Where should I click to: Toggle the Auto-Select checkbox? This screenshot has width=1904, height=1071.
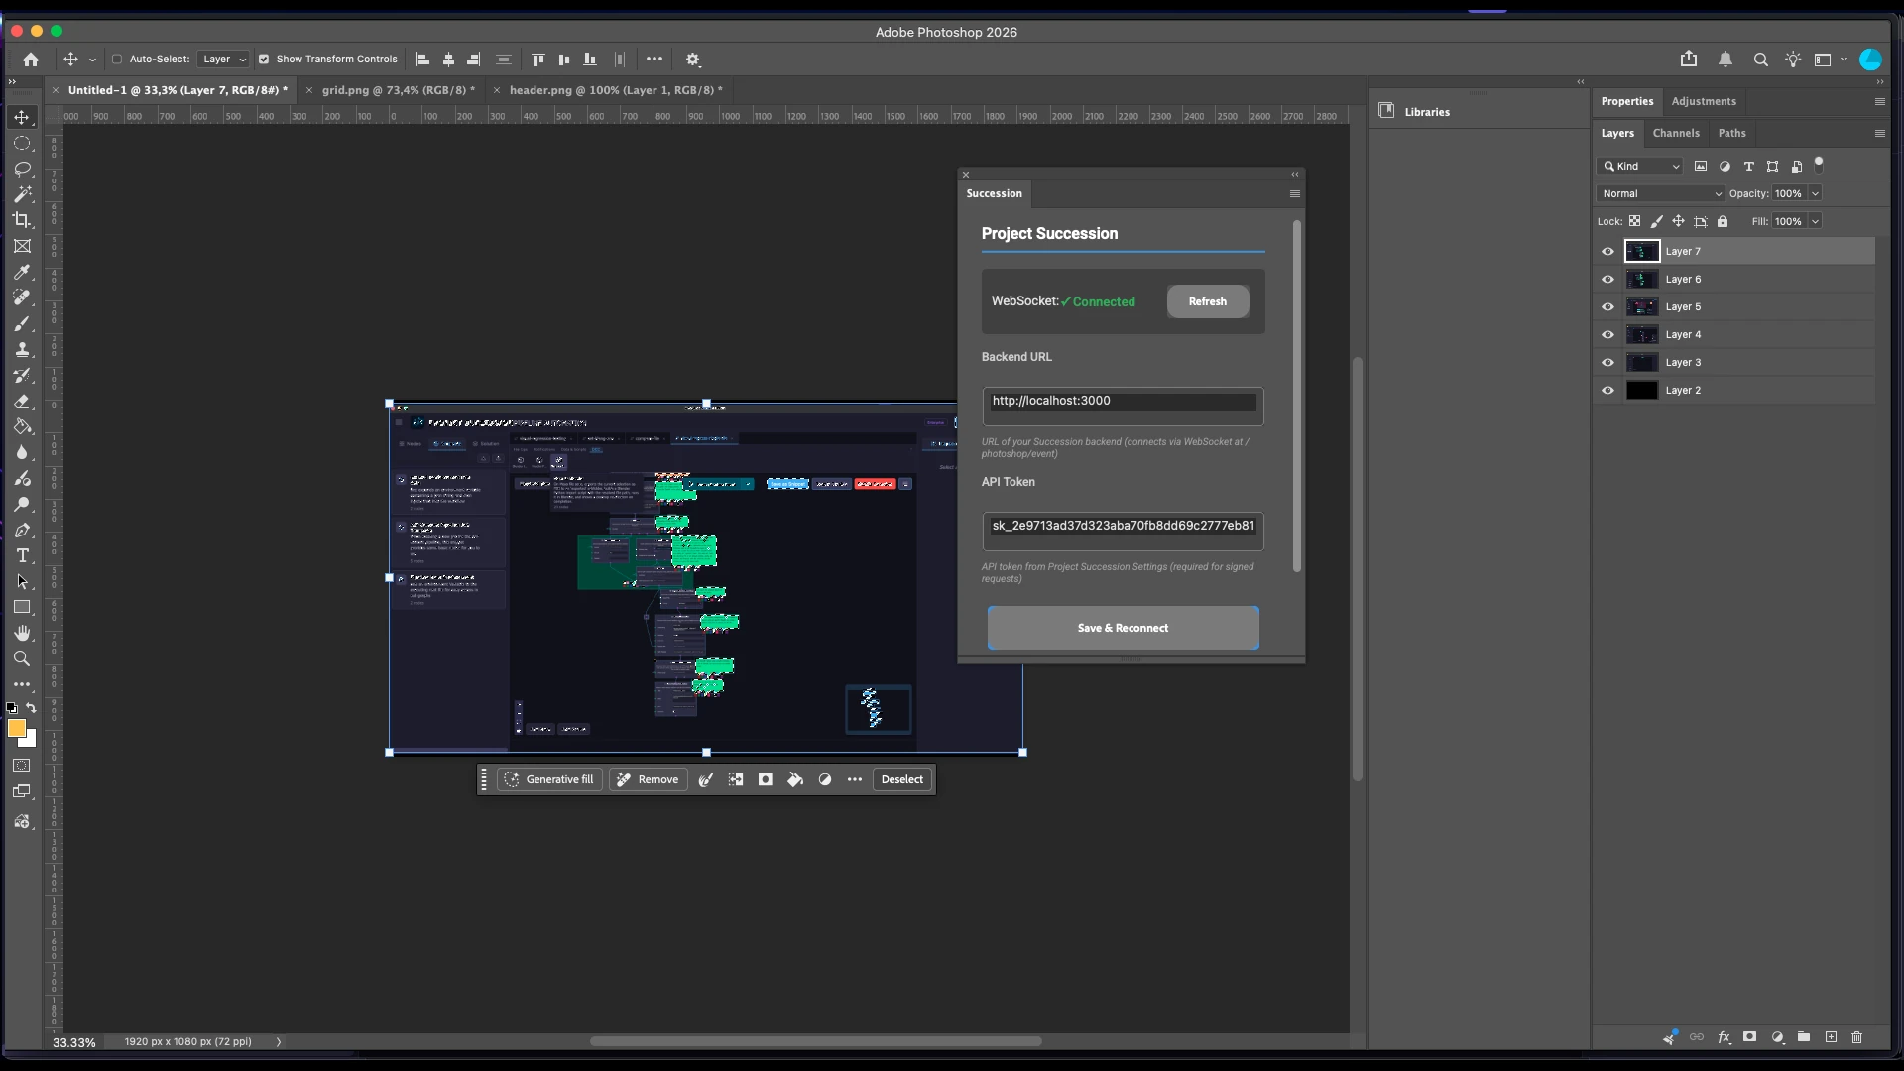(117, 59)
